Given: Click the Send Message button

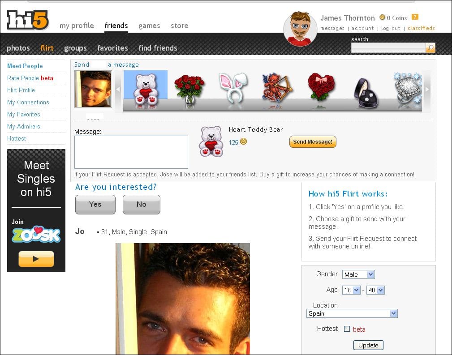Looking at the screenshot, I should pyautogui.click(x=313, y=141).
